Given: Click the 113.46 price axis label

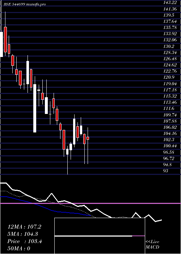Looking at the screenshot, I should click(x=170, y=102).
